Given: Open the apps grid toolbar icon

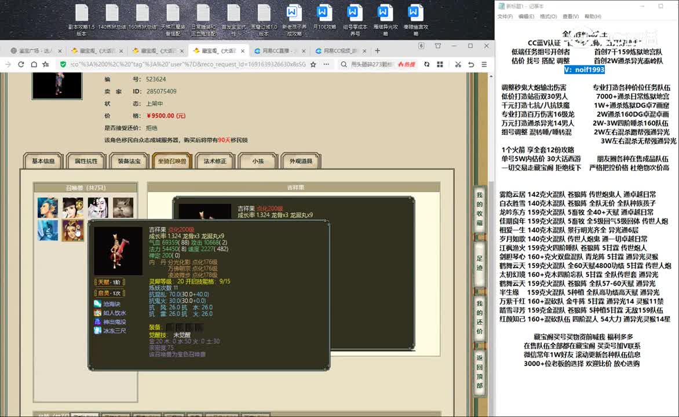Looking at the screenshot, I should 440,64.
